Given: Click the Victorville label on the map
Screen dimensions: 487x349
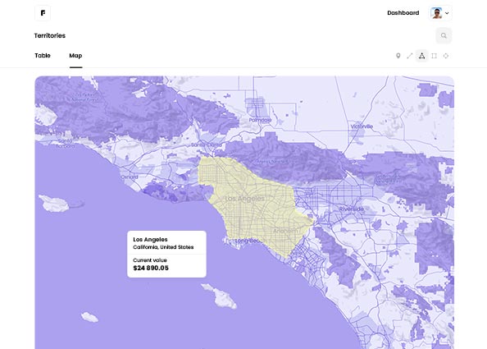Looking at the screenshot, I should coord(362,126).
